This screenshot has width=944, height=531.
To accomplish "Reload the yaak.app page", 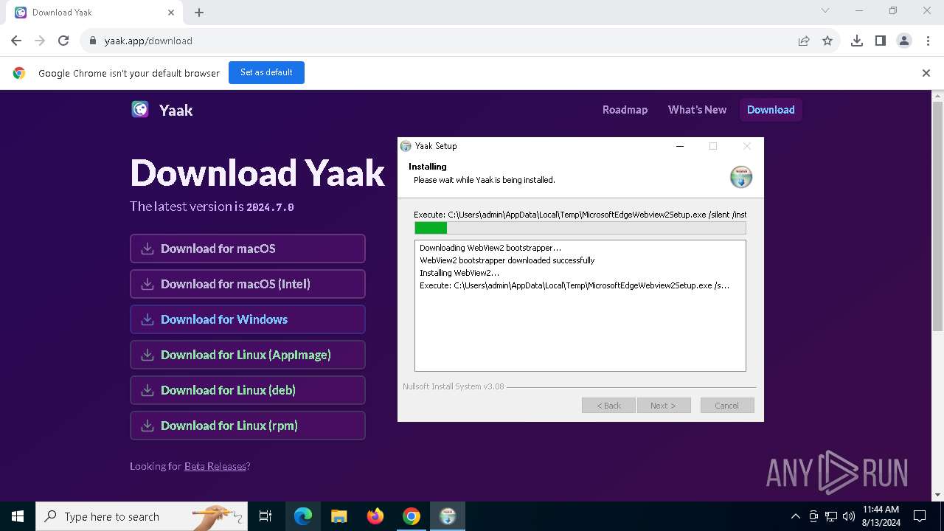I will point(63,41).
